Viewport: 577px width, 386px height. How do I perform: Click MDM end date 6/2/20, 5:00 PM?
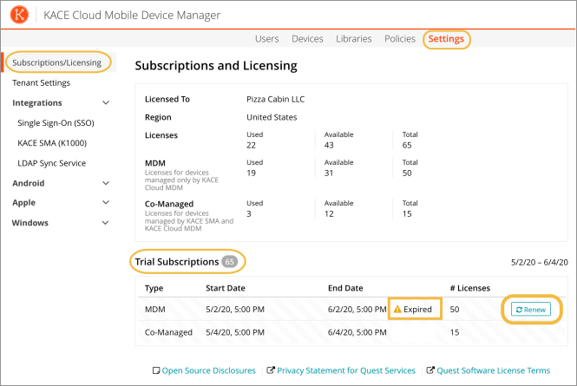pyautogui.click(x=357, y=310)
